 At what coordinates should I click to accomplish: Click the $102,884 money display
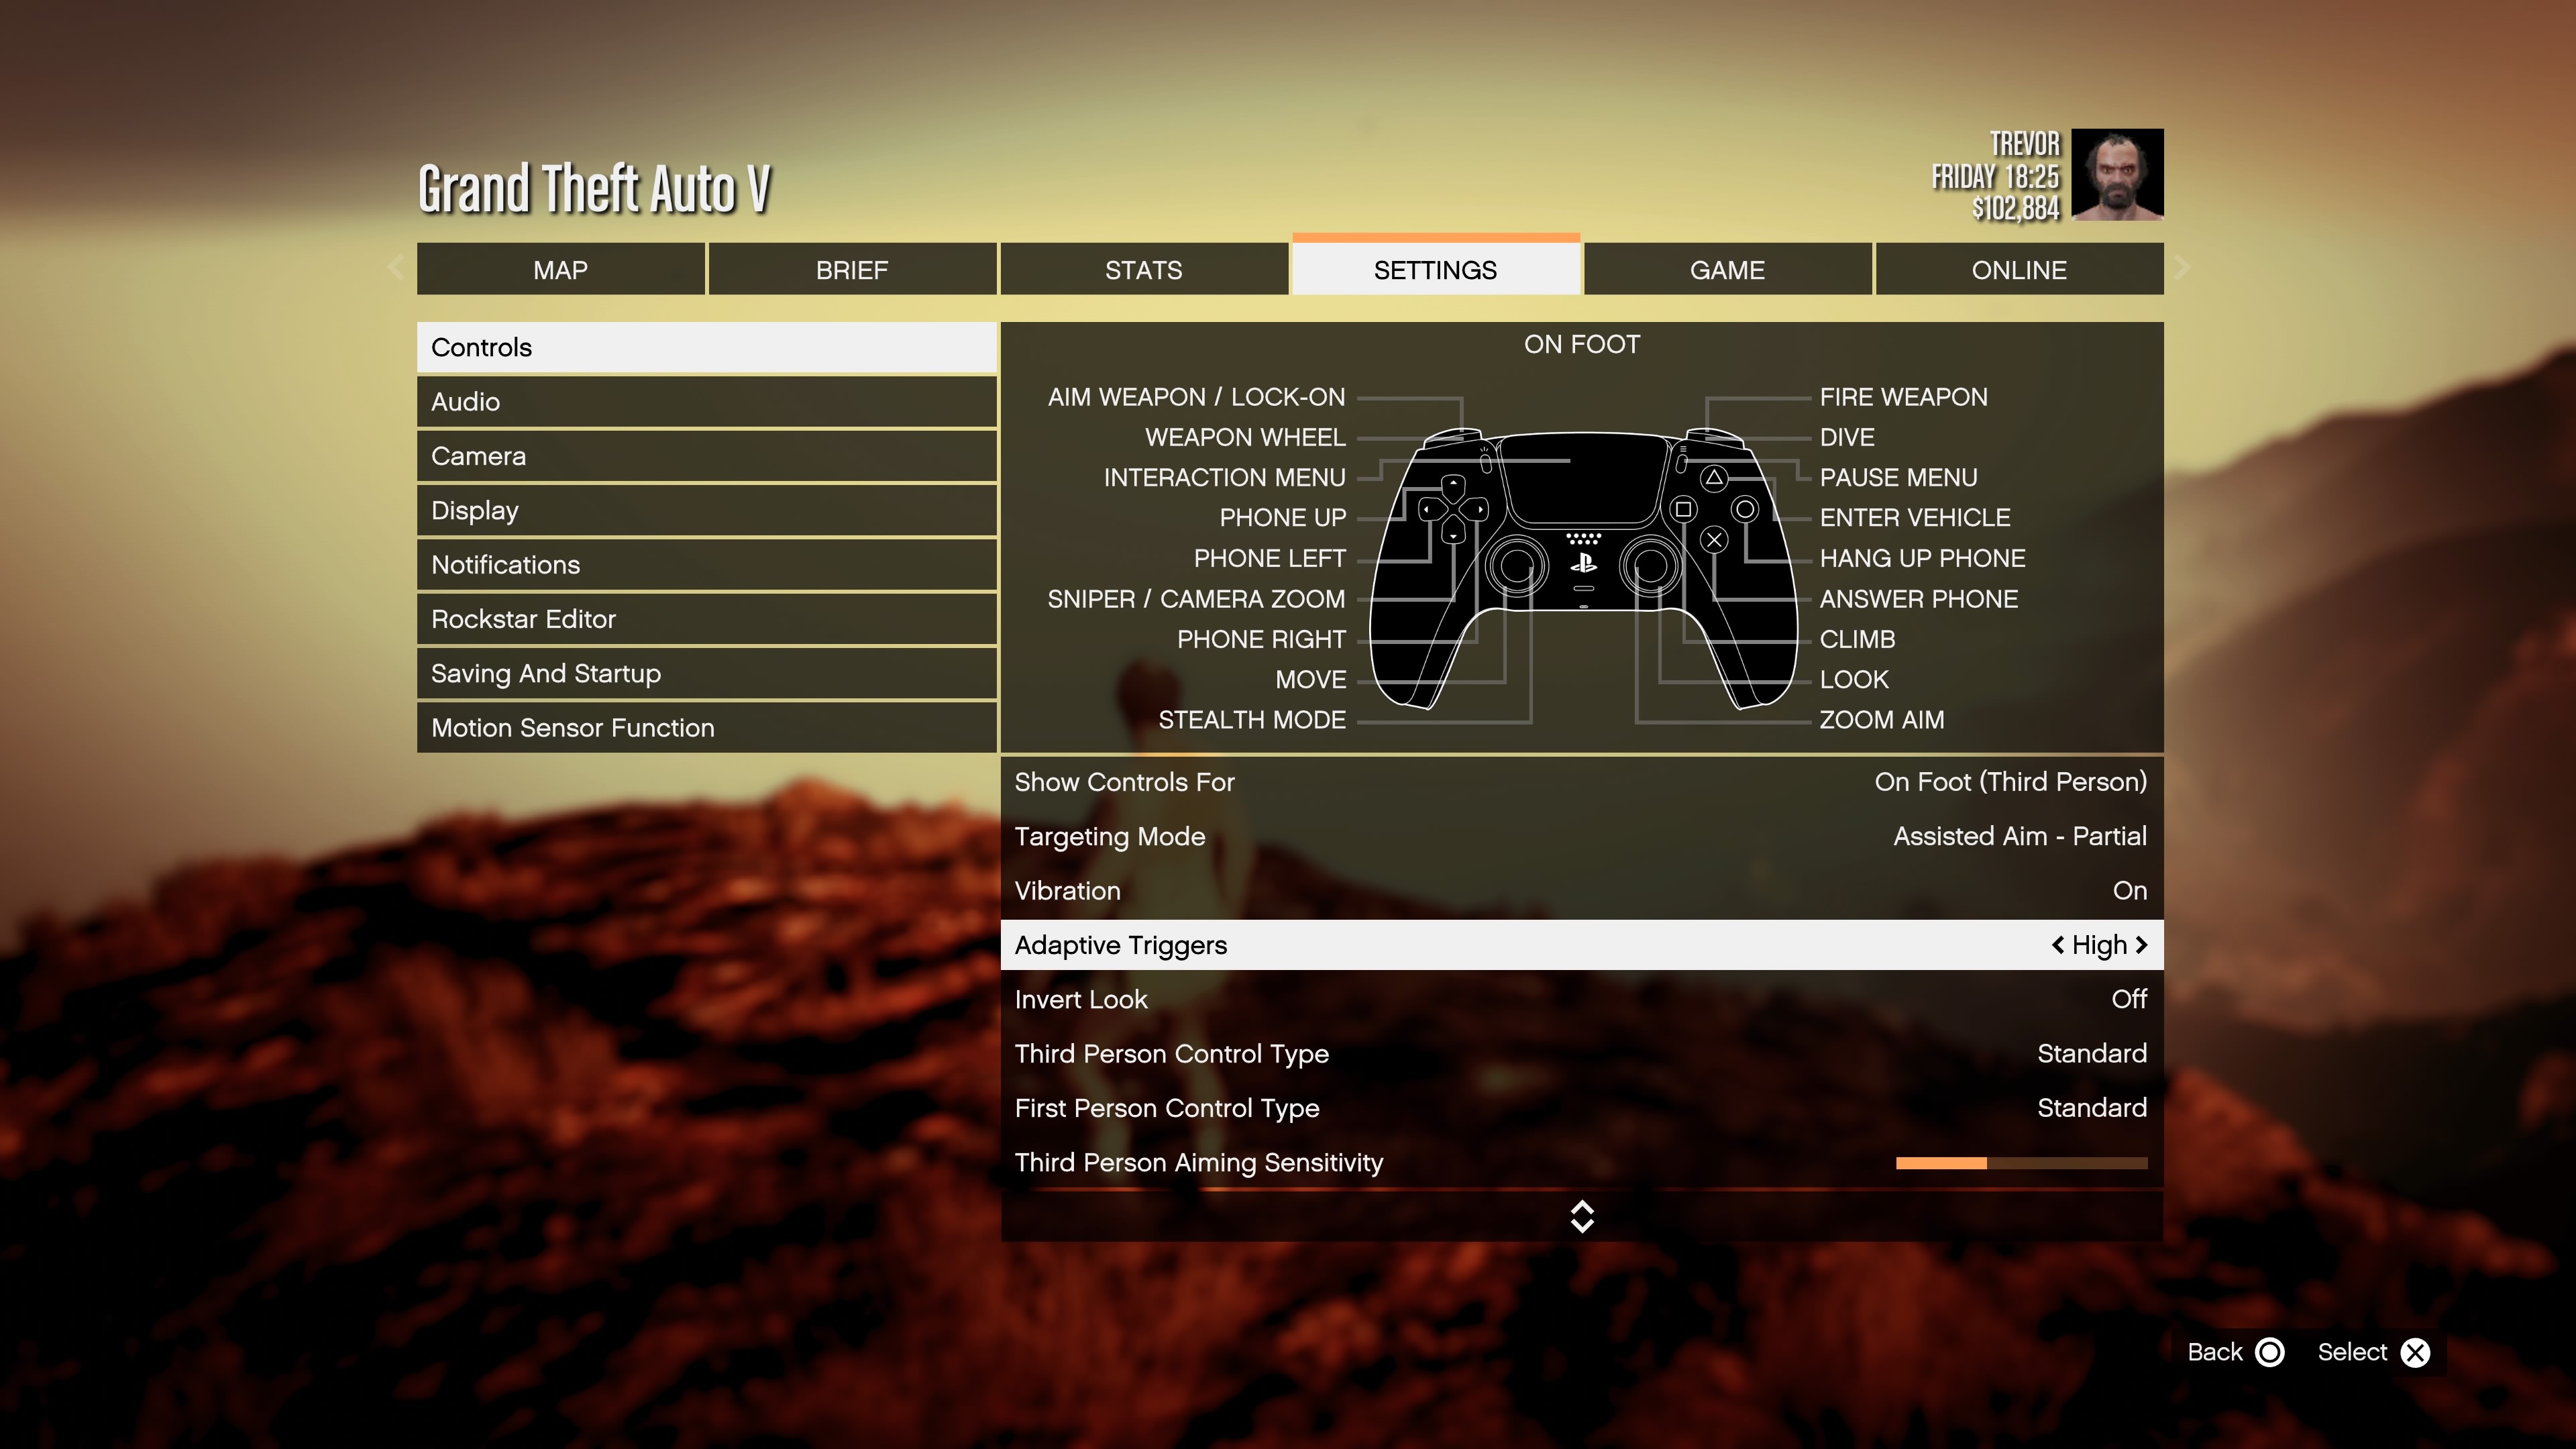[2015, 208]
